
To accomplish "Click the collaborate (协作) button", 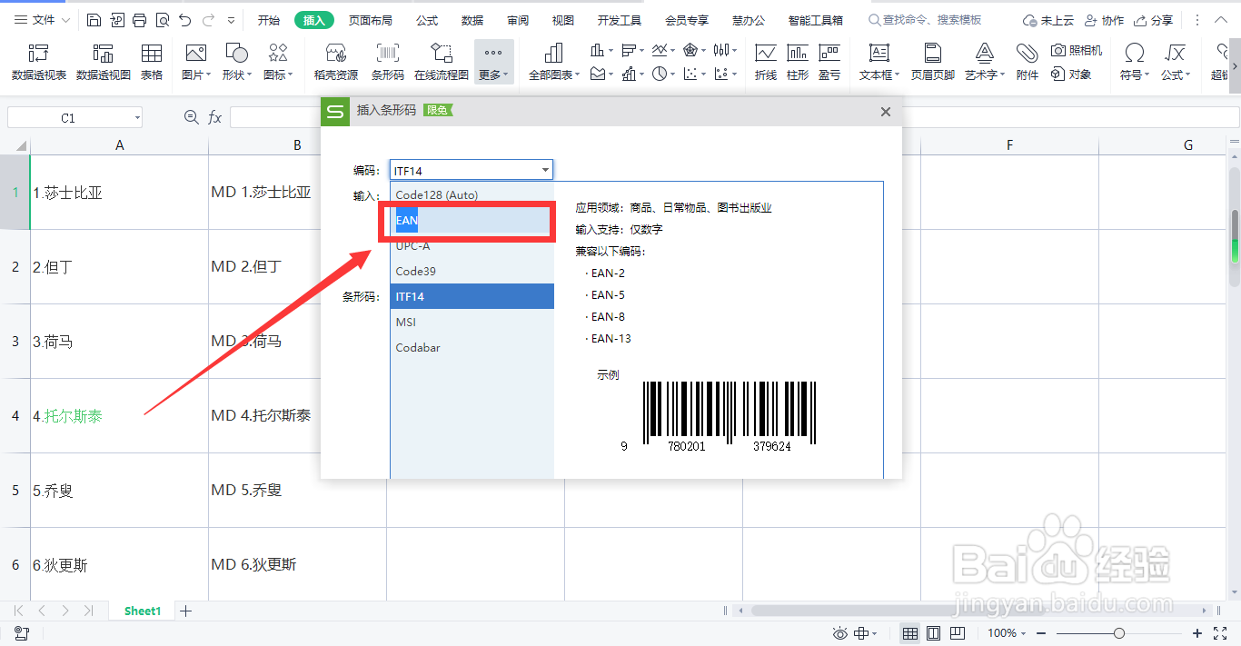I will 1103,20.
